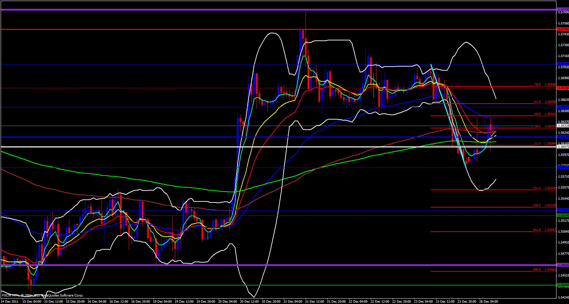The width and height of the screenshot is (569, 304).
Task: Select the Fibonacci 50.0 level label
Action: coord(545,114)
